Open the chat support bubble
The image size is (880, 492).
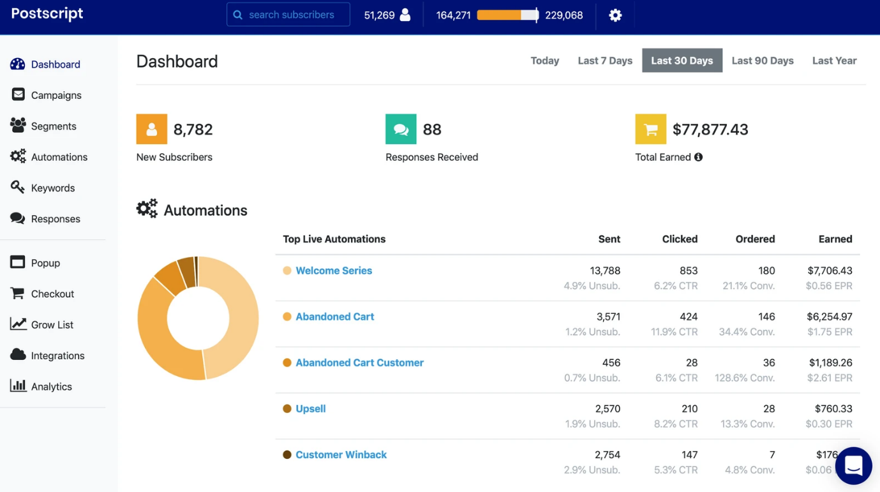coord(853,466)
